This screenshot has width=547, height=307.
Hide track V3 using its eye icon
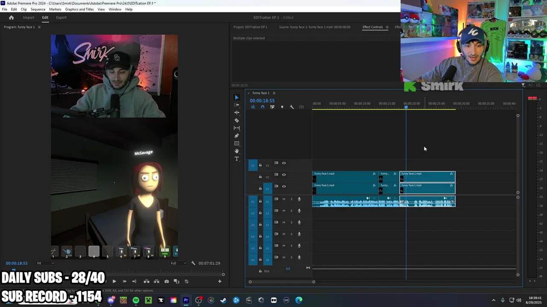pyautogui.click(x=284, y=163)
